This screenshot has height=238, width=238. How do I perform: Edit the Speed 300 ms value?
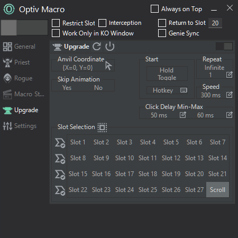pyautogui.click(x=229, y=95)
